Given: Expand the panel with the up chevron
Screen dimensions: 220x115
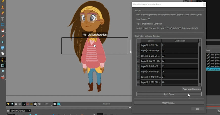Looking at the screenshot, I should pyautogui.click(x=130, y=108).
